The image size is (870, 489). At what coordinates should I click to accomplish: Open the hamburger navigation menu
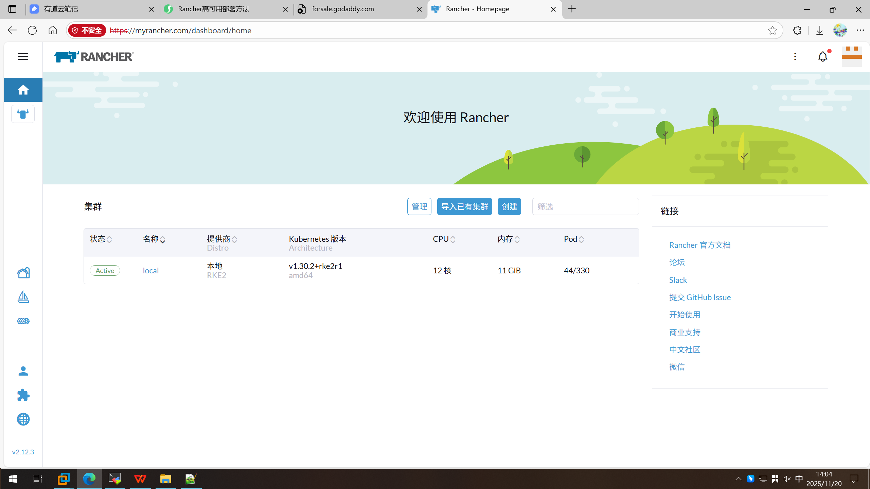[x=23, y=57]
